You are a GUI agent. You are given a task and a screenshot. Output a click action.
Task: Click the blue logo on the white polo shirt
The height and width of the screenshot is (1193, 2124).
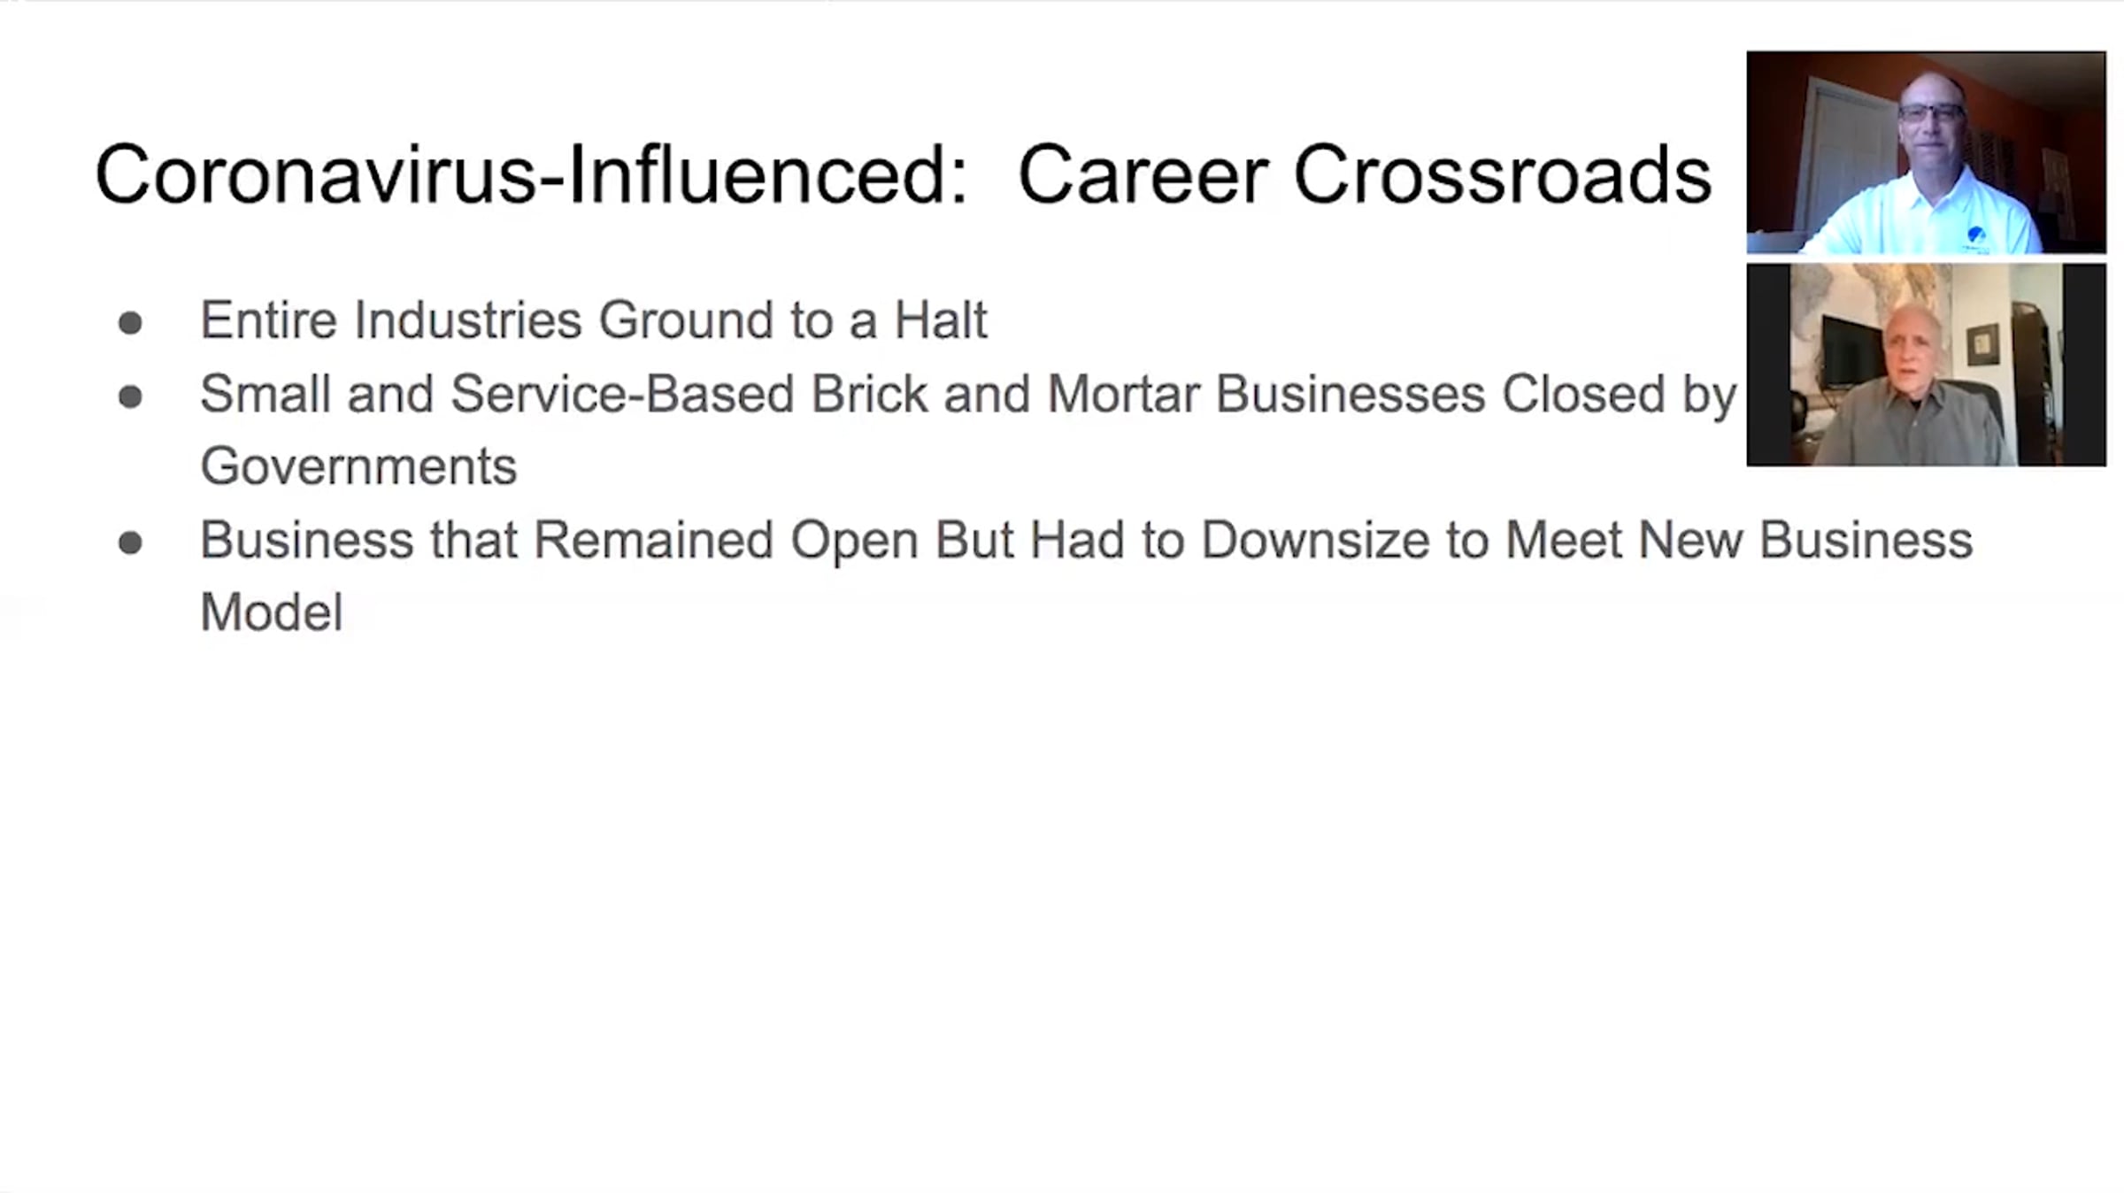tap(1975, 235)
